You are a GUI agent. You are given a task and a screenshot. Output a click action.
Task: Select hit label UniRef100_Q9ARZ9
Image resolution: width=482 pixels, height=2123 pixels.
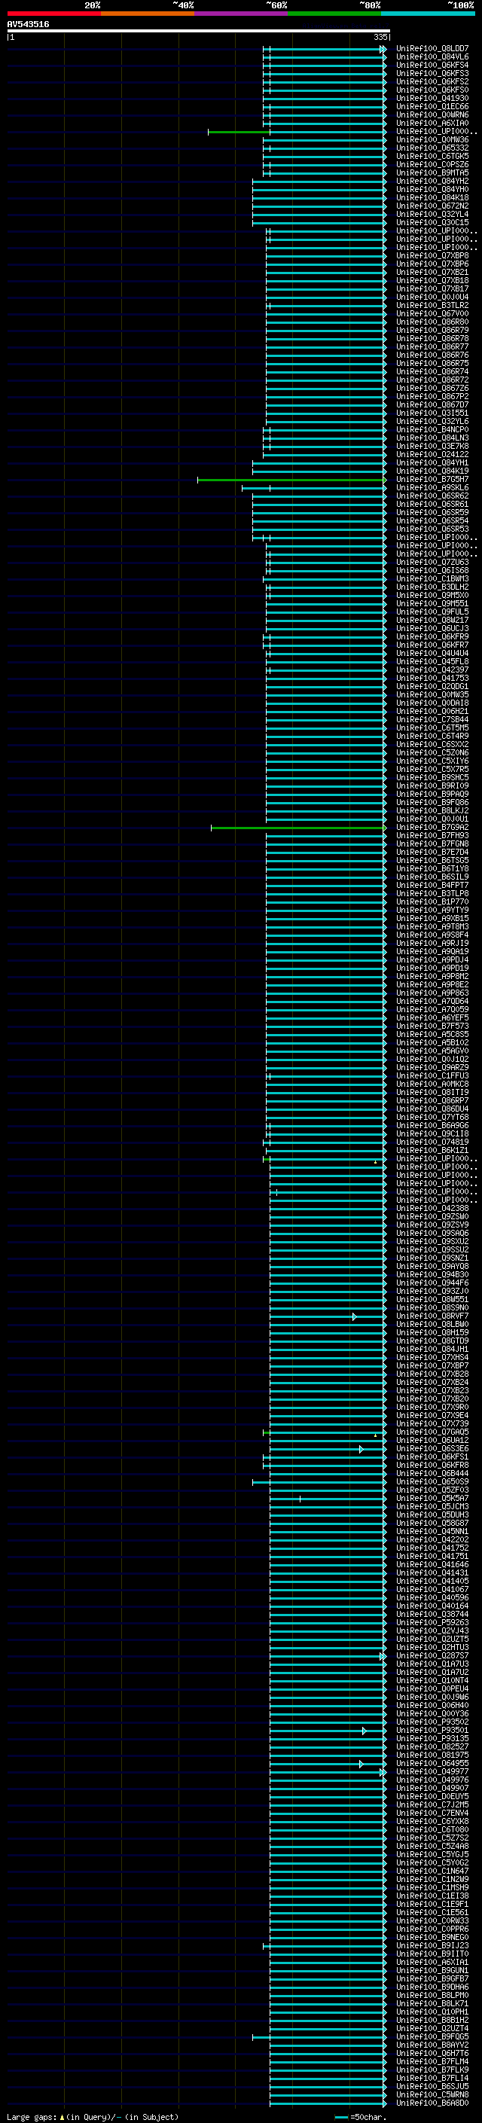pos(432,1067)
